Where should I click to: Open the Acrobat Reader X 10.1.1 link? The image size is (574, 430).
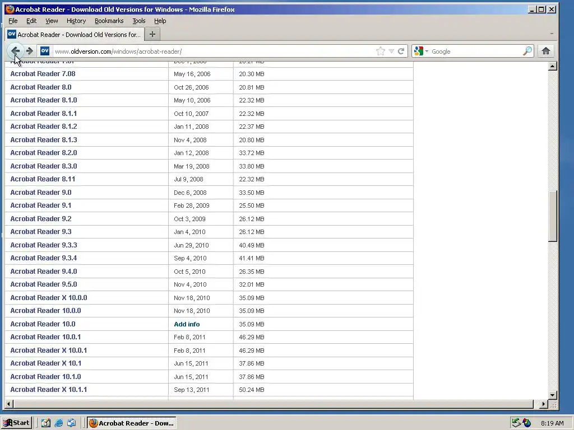point(49,390)
